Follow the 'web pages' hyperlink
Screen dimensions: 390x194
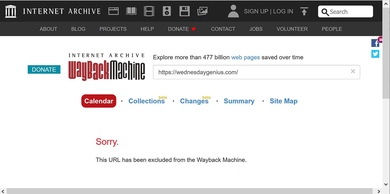[245, 58]
